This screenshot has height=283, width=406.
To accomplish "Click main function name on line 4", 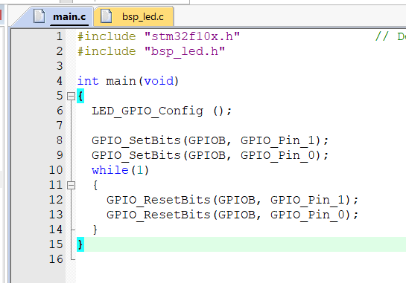I will pos(121,81).
